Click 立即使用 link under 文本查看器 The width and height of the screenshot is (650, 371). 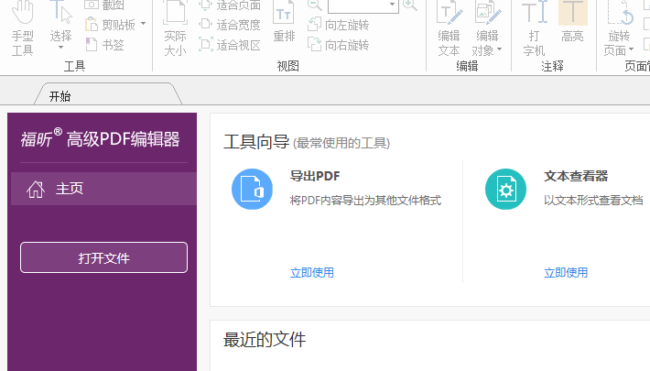tap(566, 273)
